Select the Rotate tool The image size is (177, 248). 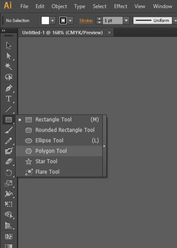pos(9,173)
